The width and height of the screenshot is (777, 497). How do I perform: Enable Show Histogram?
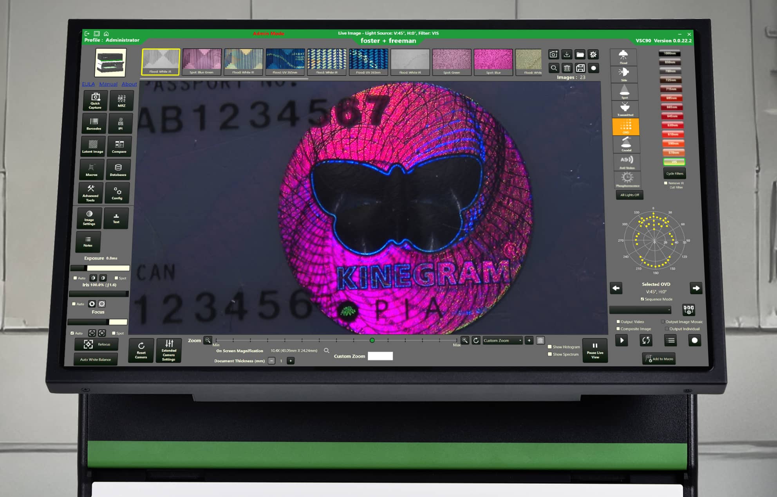pyautogui.click(x=550, y=347)
